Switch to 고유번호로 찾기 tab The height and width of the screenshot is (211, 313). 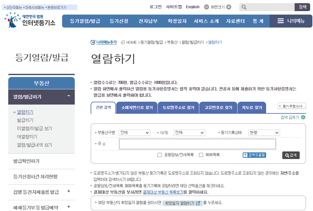coord(218,108)
